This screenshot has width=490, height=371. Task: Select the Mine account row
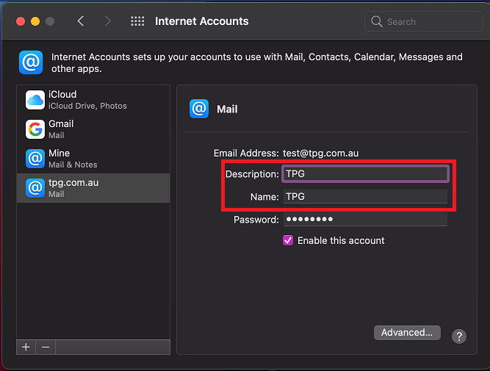93,159
